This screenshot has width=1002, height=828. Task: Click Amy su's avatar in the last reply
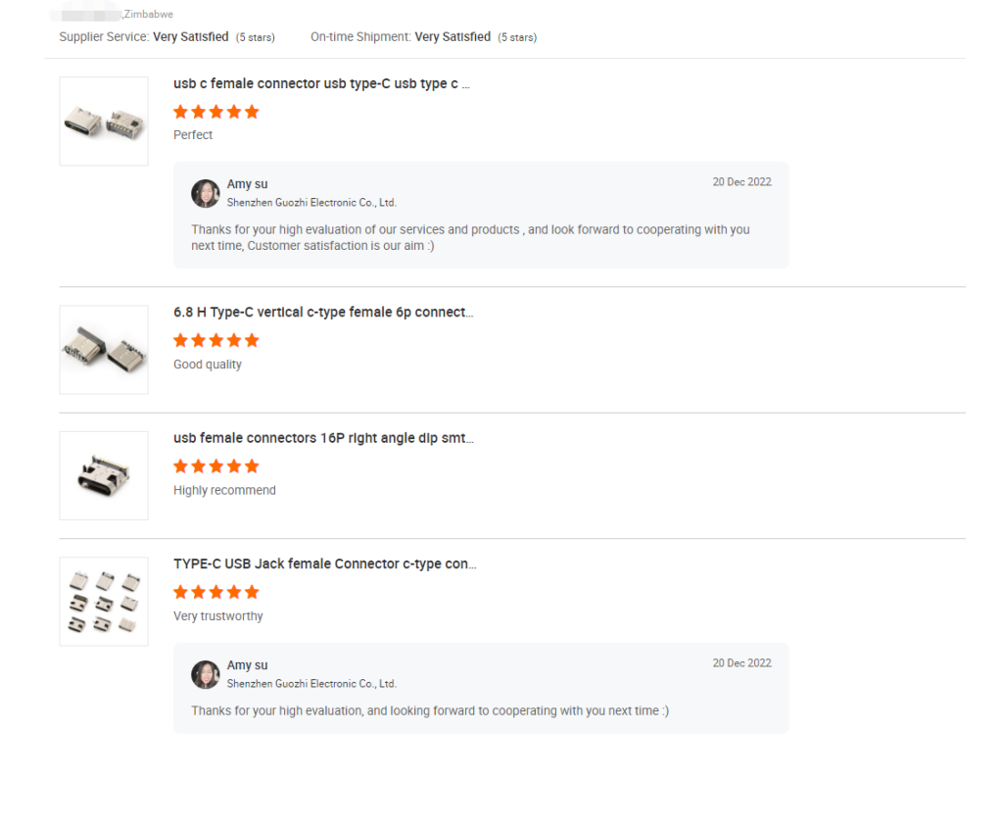point(206,674)
